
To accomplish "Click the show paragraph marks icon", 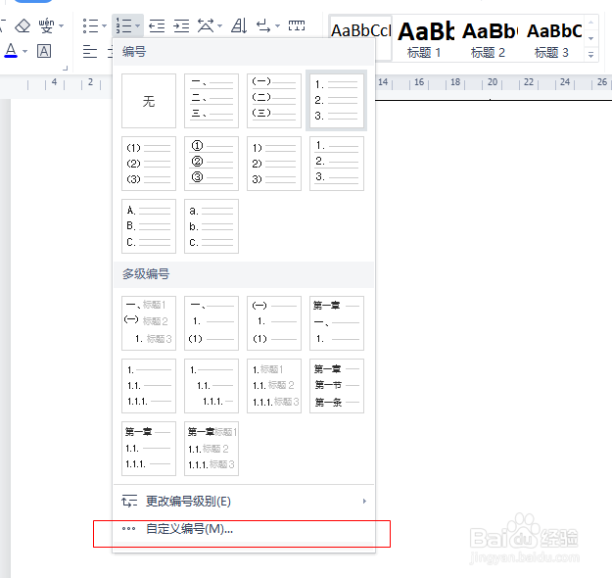I will click(263, 26).
